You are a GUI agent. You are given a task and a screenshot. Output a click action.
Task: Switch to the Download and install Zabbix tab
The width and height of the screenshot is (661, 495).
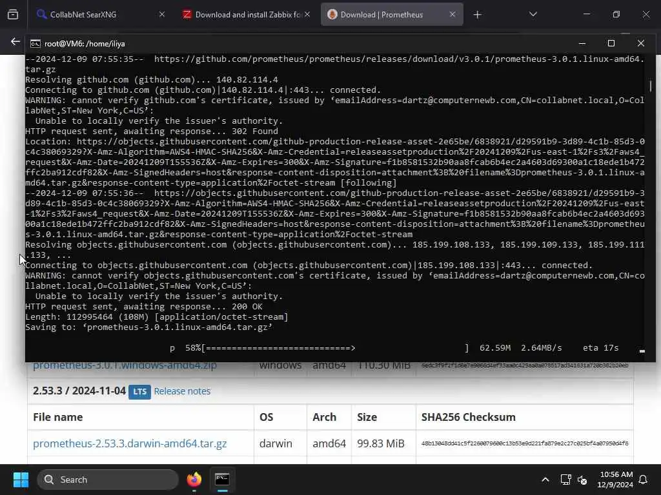[247, 15]
